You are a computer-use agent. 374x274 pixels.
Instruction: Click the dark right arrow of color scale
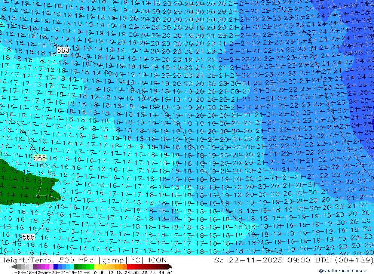tap(170, 267)
